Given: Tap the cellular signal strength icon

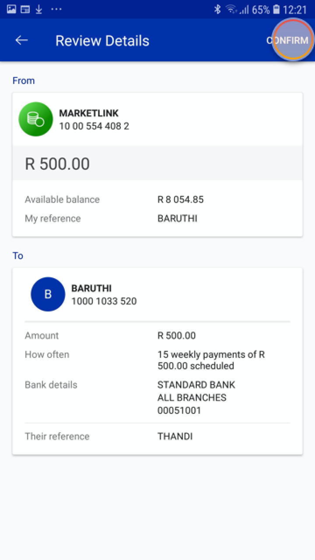Looking at the screenshot, I should coord(244,10).
